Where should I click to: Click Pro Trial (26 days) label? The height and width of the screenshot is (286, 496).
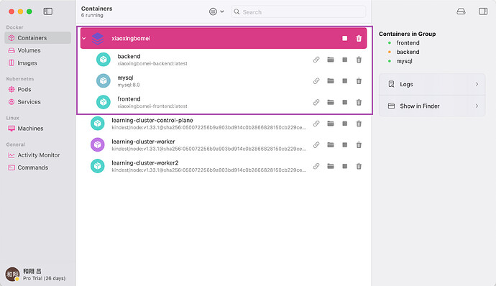(x=45, y=278)
